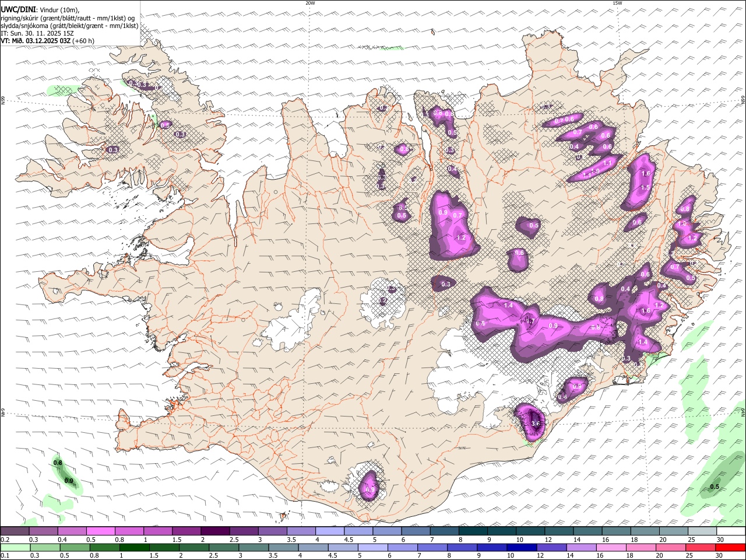
Task: Click lower legend swatch between 25 and 30
Action: (x=701, y=548)
